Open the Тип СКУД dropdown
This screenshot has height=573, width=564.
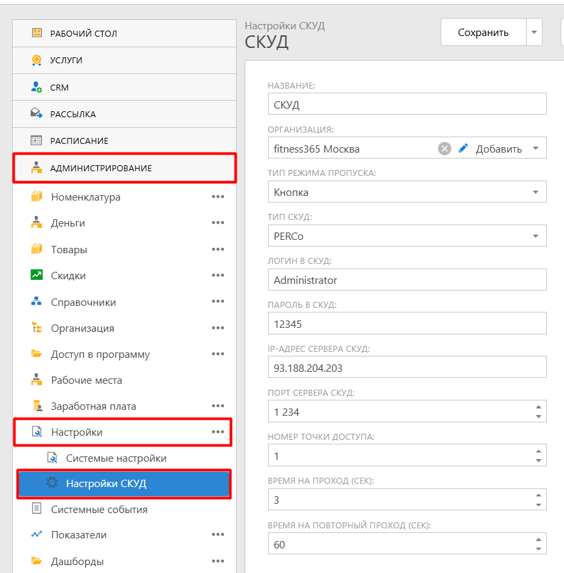click(x=535, y=236)
